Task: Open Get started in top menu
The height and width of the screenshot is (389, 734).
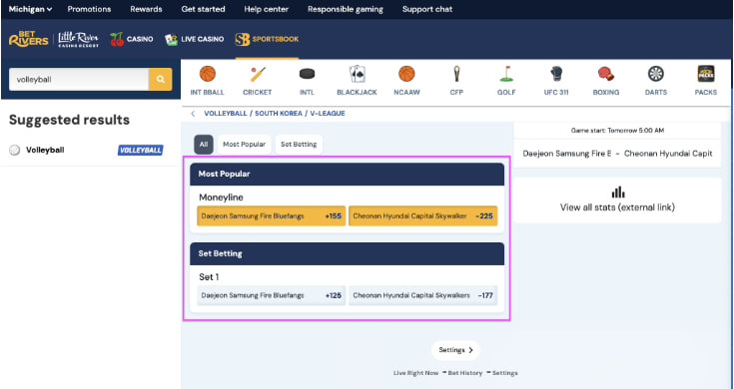Action: pyautogui.click(x=203, y=9)
